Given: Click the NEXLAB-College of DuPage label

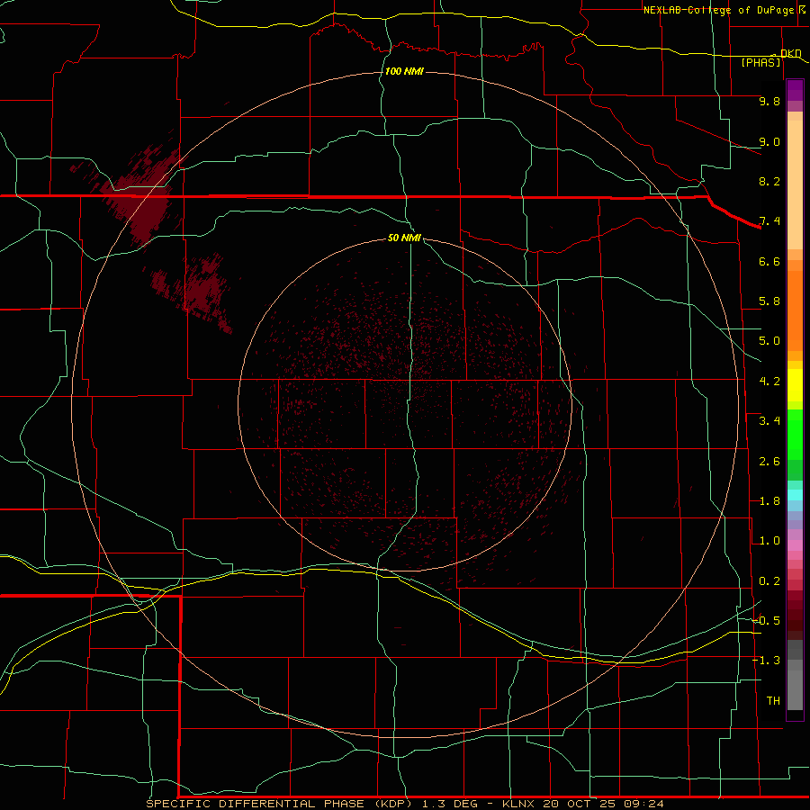Looking at the screenshot, I should pos(720,10).
